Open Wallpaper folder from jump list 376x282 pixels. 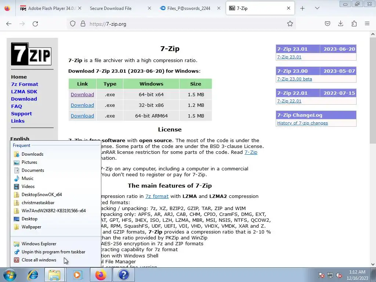coord(56,227)
